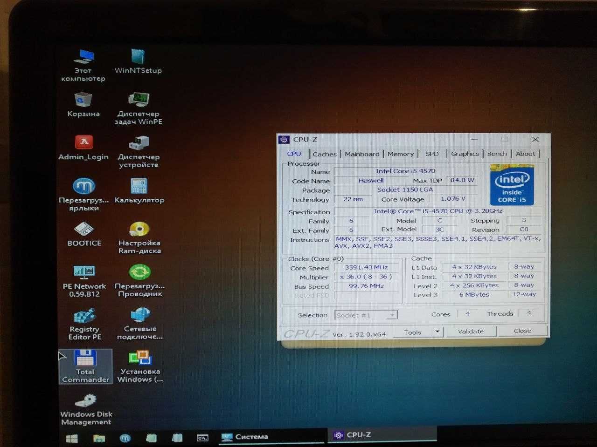Select the CPU tab
Image resolution: width=597 pixels, height=447 pixels.
click(294, 154)
